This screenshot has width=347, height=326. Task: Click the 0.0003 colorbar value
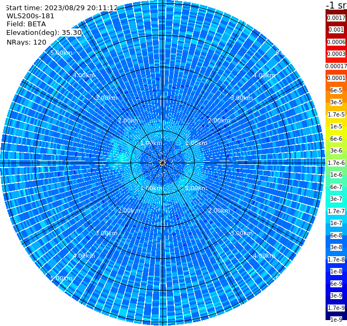336,54
